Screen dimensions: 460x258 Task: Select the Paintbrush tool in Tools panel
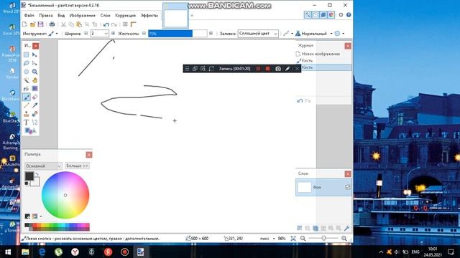[27, 97]
